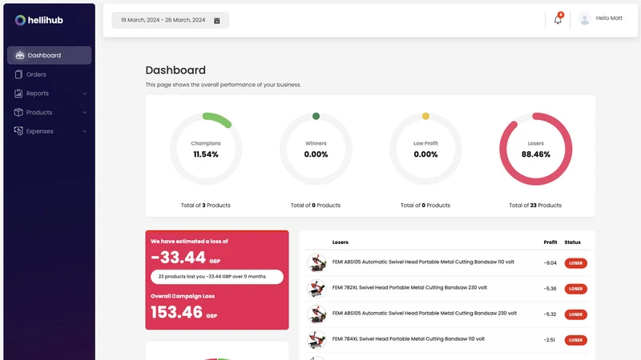Open the Expenses sidebar menu
This screenshot has width=641, height=360.
click(49, 131)
